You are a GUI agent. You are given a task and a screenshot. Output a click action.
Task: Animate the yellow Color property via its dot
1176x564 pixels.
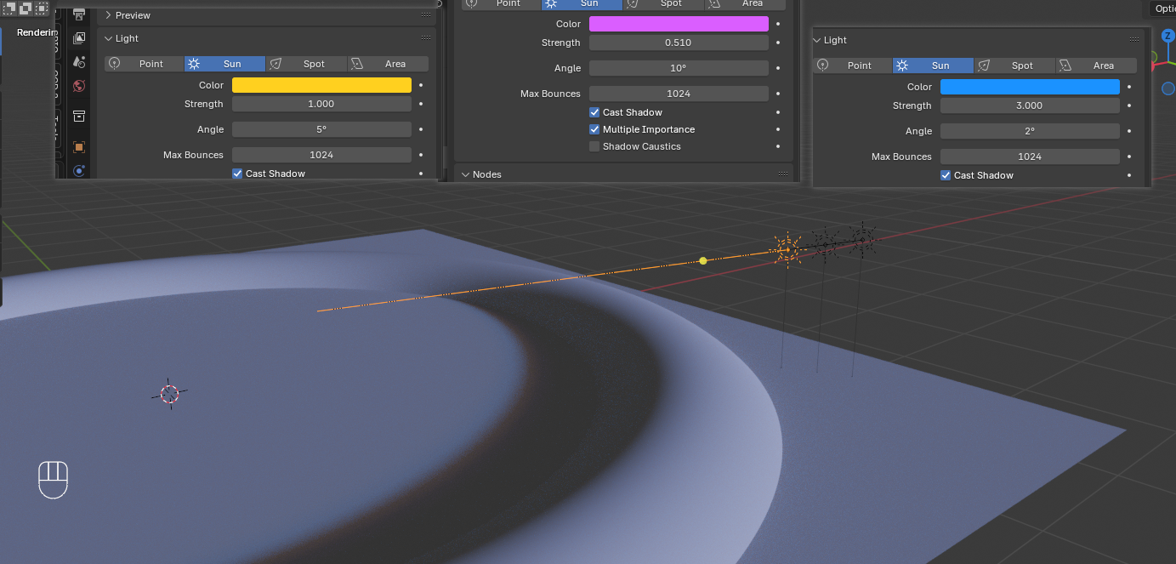421,85
